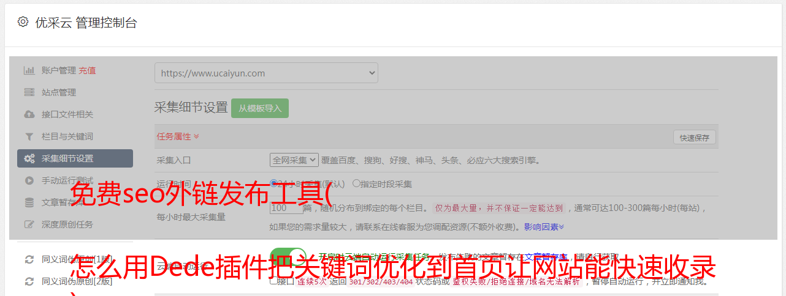Click the play icon for 手动运行测试
Screen dimensions: 786x296
point(29,180)
